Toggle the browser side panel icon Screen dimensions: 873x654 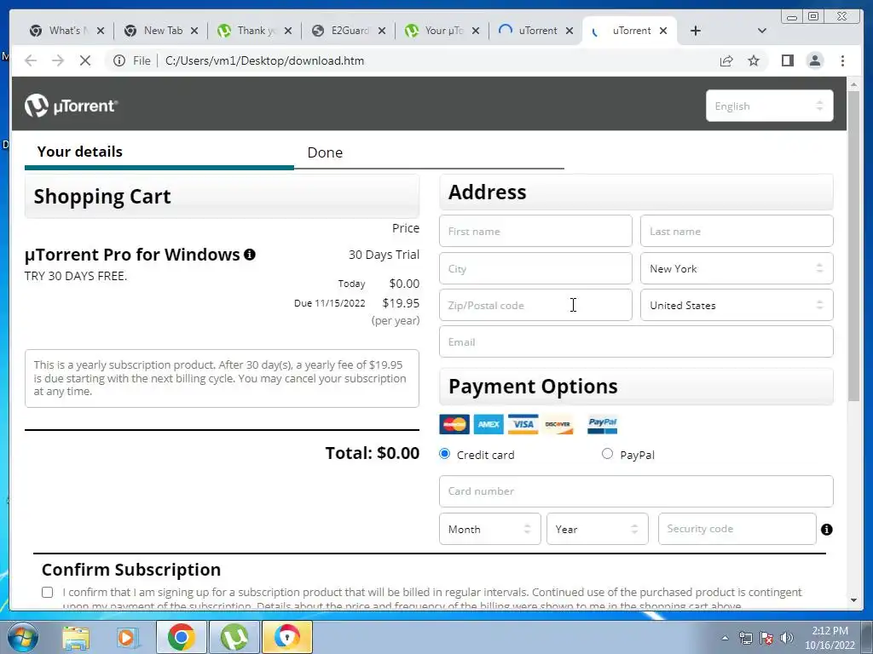pos(787,60)
